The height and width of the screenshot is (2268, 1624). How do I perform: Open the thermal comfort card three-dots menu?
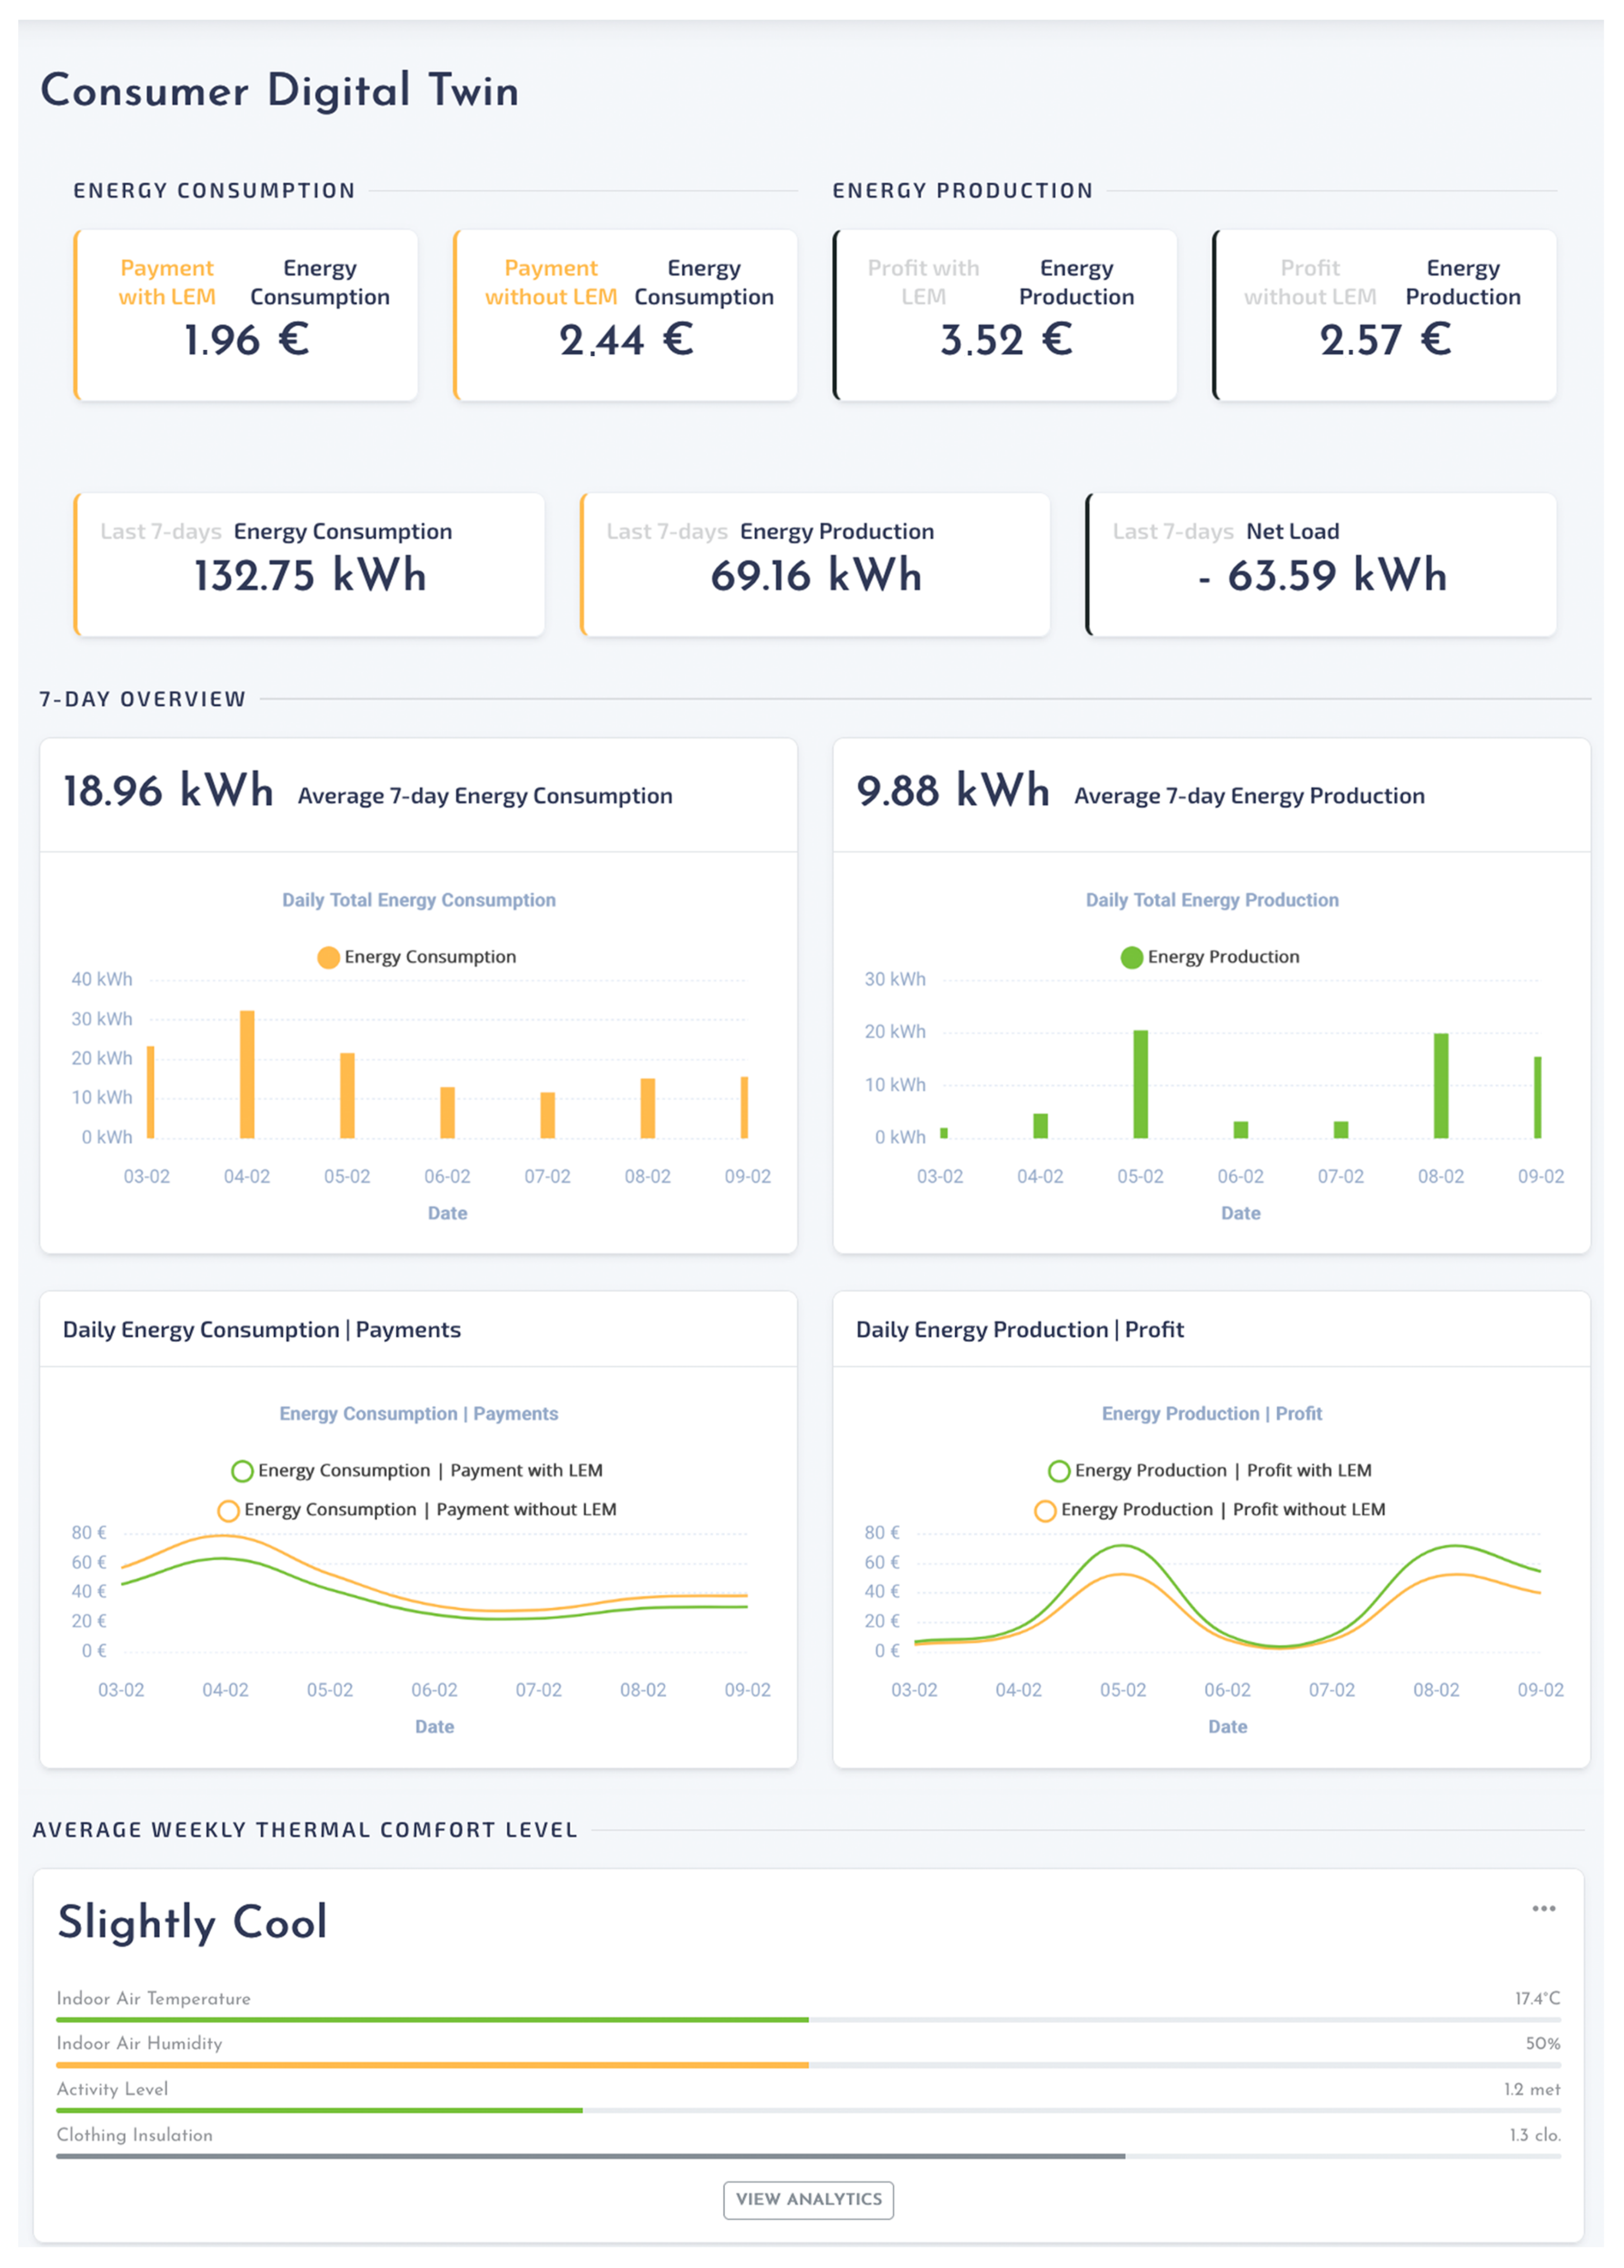click(x=1543, y=1908)
